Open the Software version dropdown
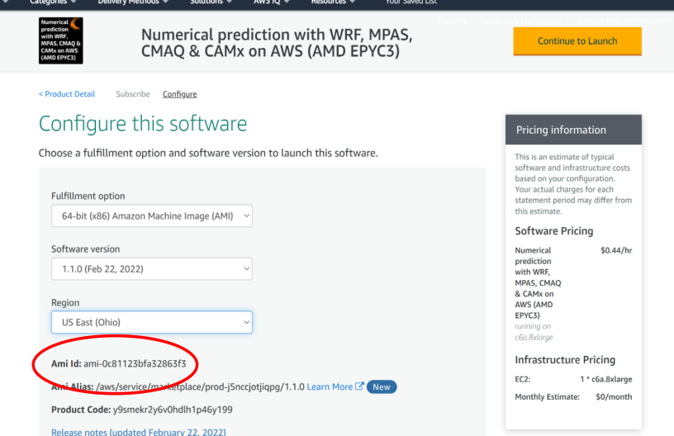Image resolution: width=674 pixels, height=436 pixels. coord(152,269)
